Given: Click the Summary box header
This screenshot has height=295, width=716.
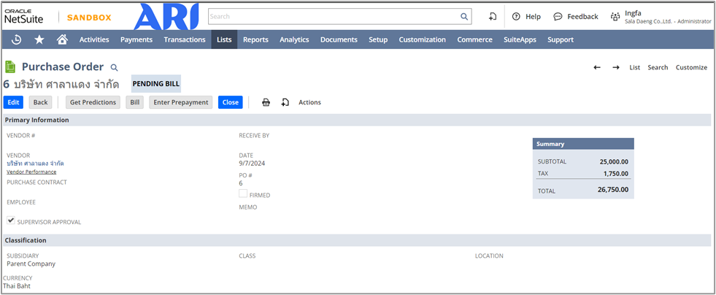Looking at the screenshot, I should [583, 144].
